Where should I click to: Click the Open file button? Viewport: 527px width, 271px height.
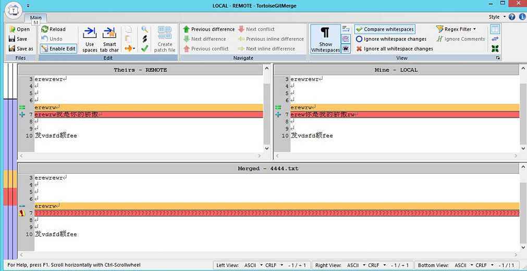click(19, 30)
